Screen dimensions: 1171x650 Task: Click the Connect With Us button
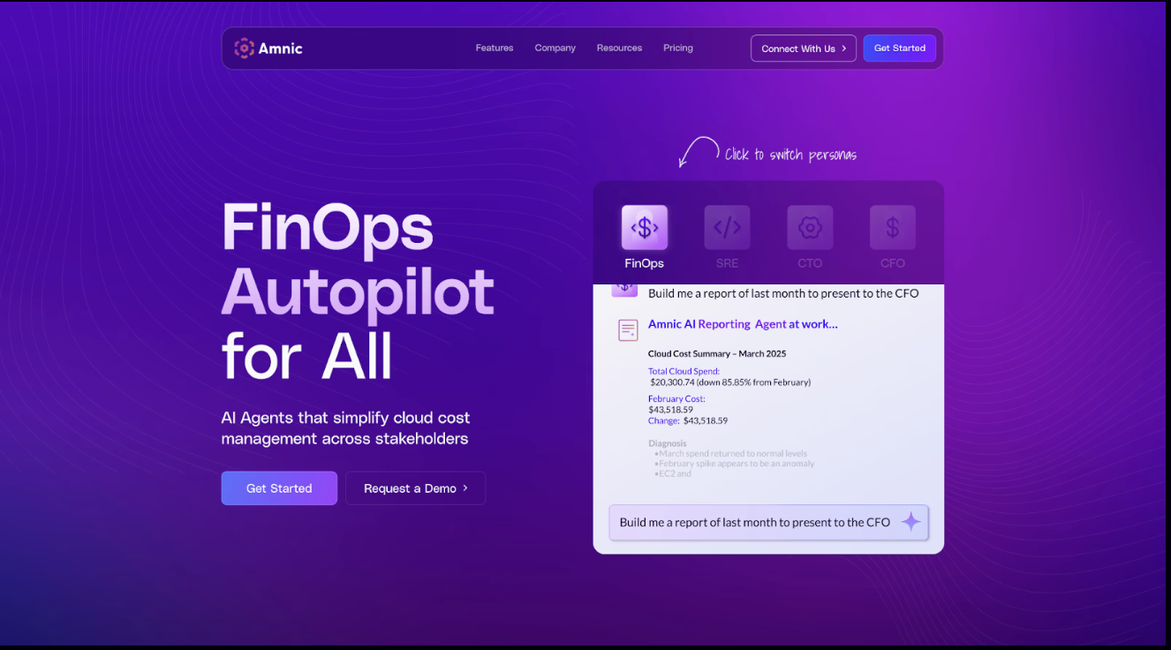804,49
